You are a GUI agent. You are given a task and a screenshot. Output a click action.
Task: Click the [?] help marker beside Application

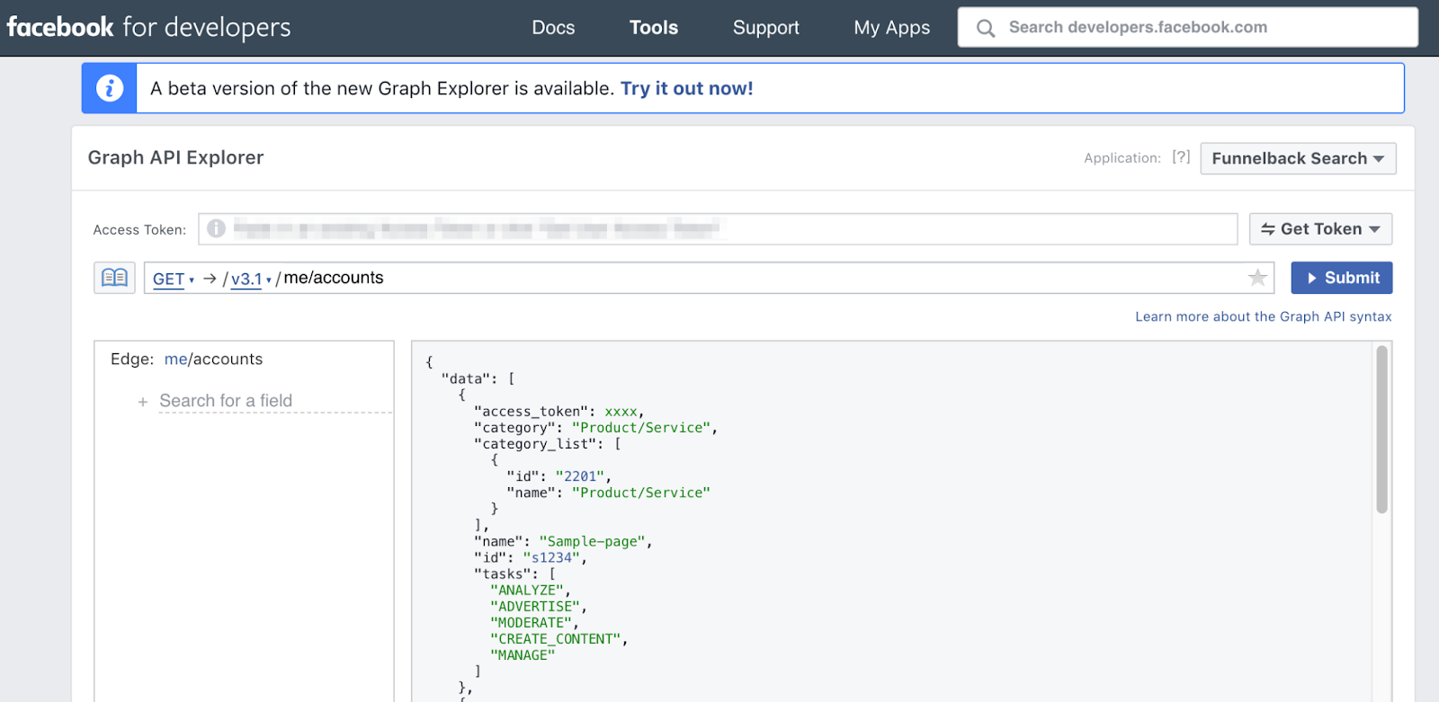point(1181,157)
